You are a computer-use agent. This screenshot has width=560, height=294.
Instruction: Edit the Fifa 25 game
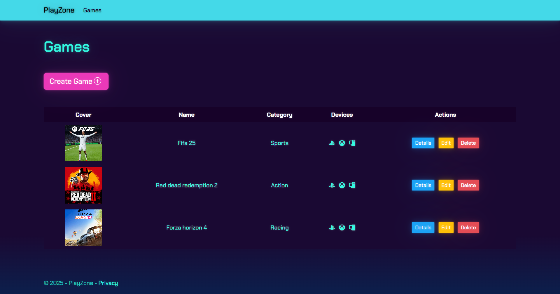point(446,143)
